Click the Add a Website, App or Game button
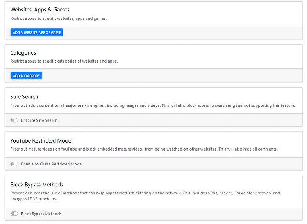 coord(37,33)
